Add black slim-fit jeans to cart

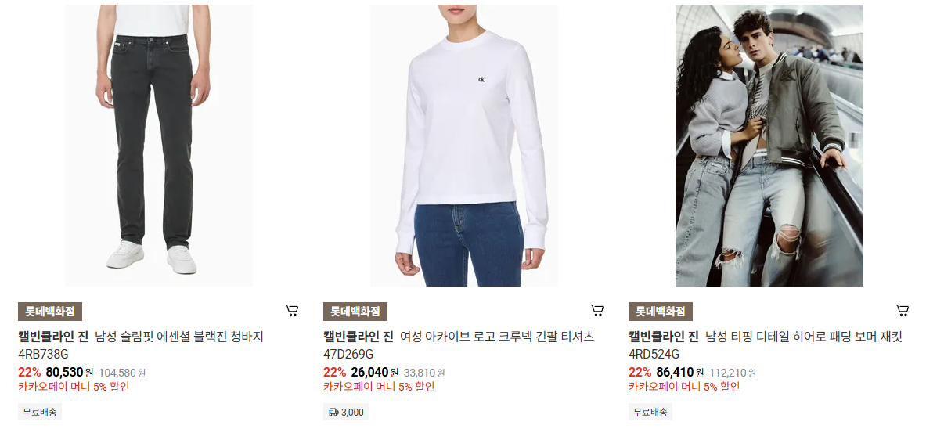click(x=292, y=311)
